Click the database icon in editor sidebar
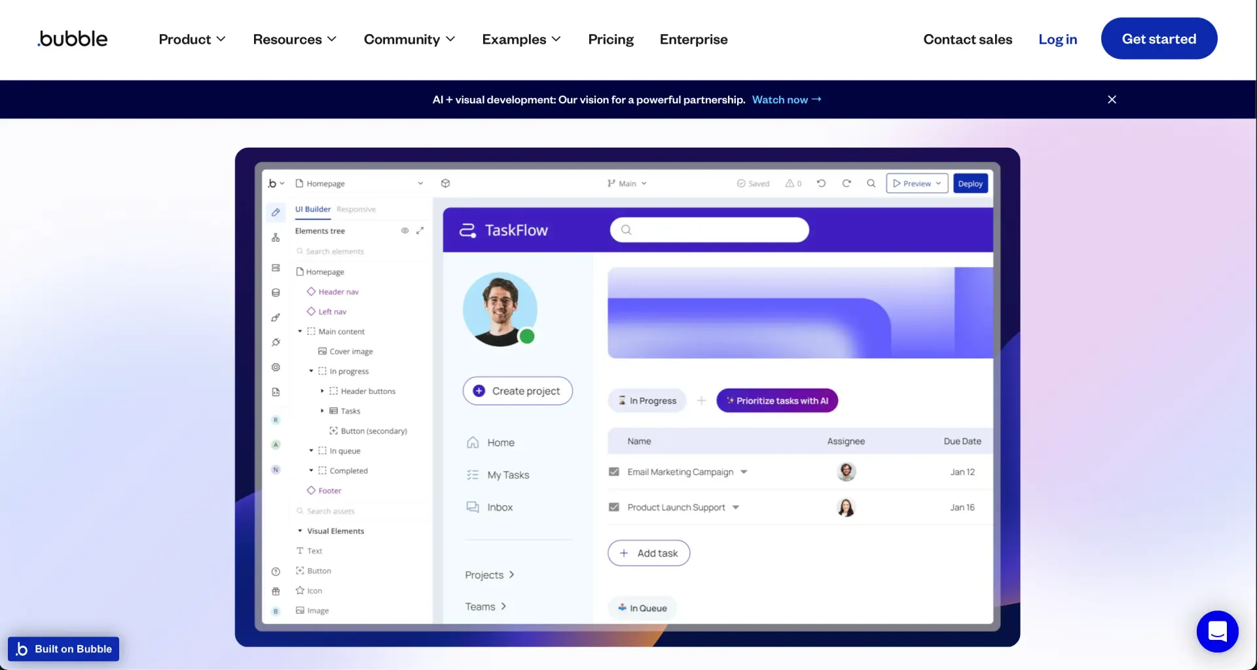This screenshot has width=1257, height=670. [276, 292]
